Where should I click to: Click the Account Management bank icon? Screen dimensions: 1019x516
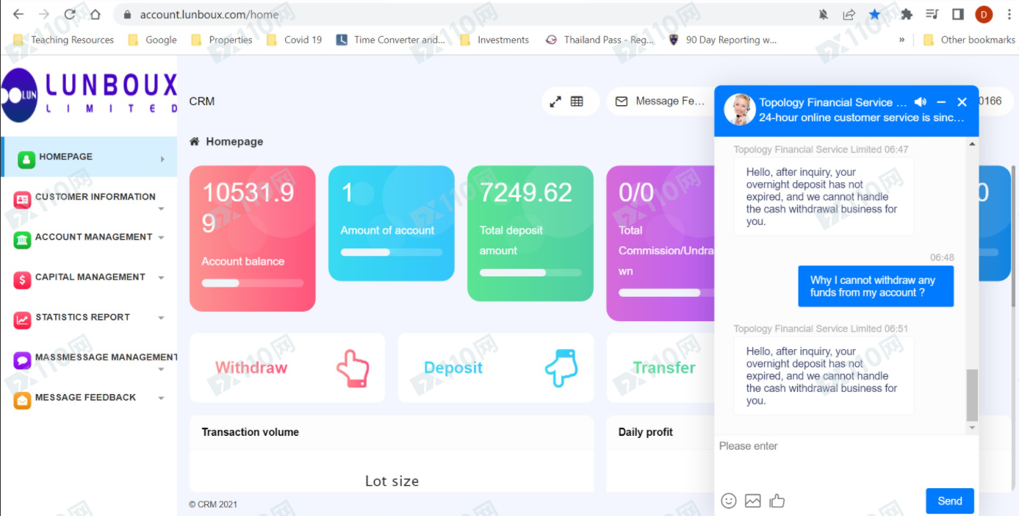point(23,240)
